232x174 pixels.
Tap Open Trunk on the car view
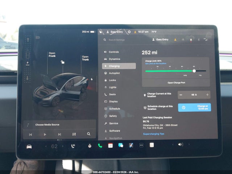(x=86, y=58)
